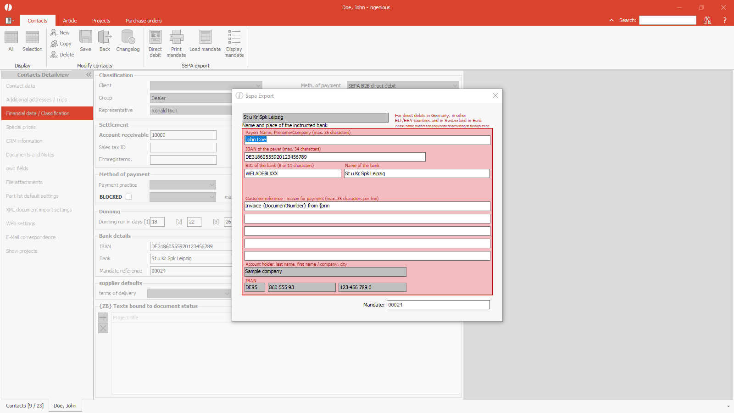Collapse the Contacts Detailview panel
734x413 pixels.
[x=89, y=75]
